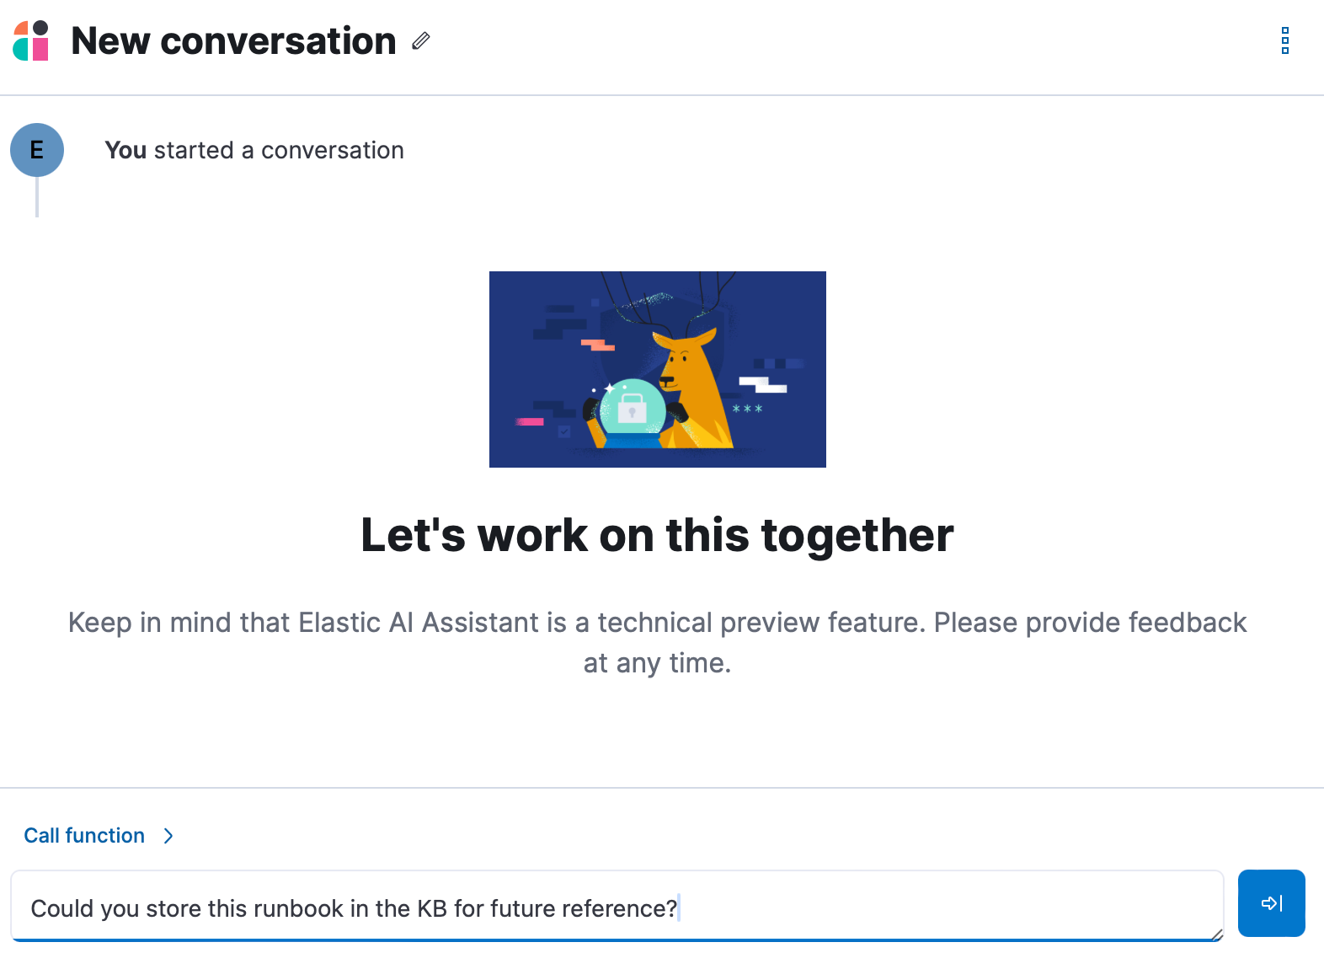Expand the Call function chevron
This screenshot has width=1324, height=969.
point(168,836)
